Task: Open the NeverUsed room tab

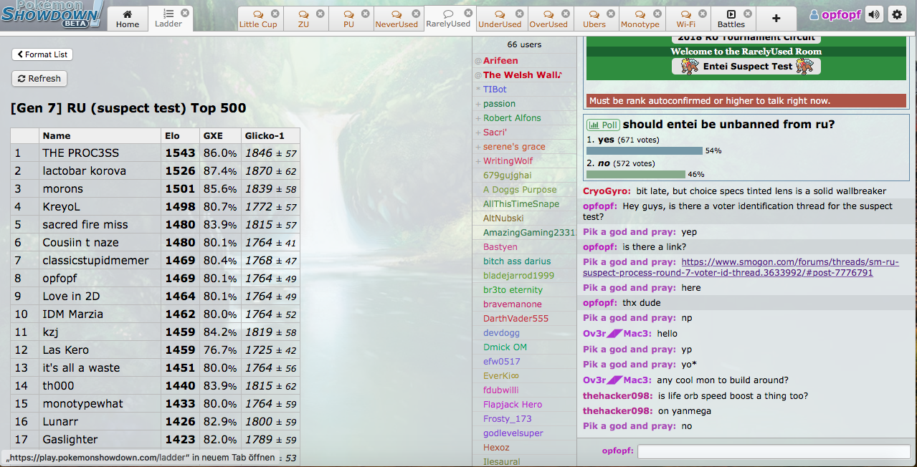Action: 396,19
